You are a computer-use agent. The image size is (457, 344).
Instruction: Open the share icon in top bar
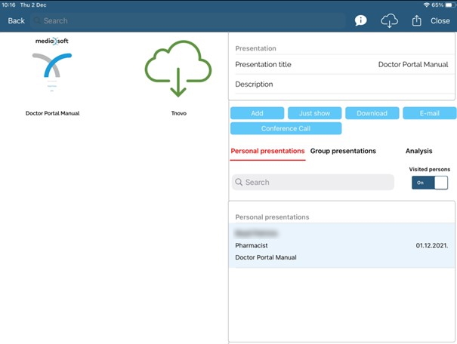click(415, 21)
